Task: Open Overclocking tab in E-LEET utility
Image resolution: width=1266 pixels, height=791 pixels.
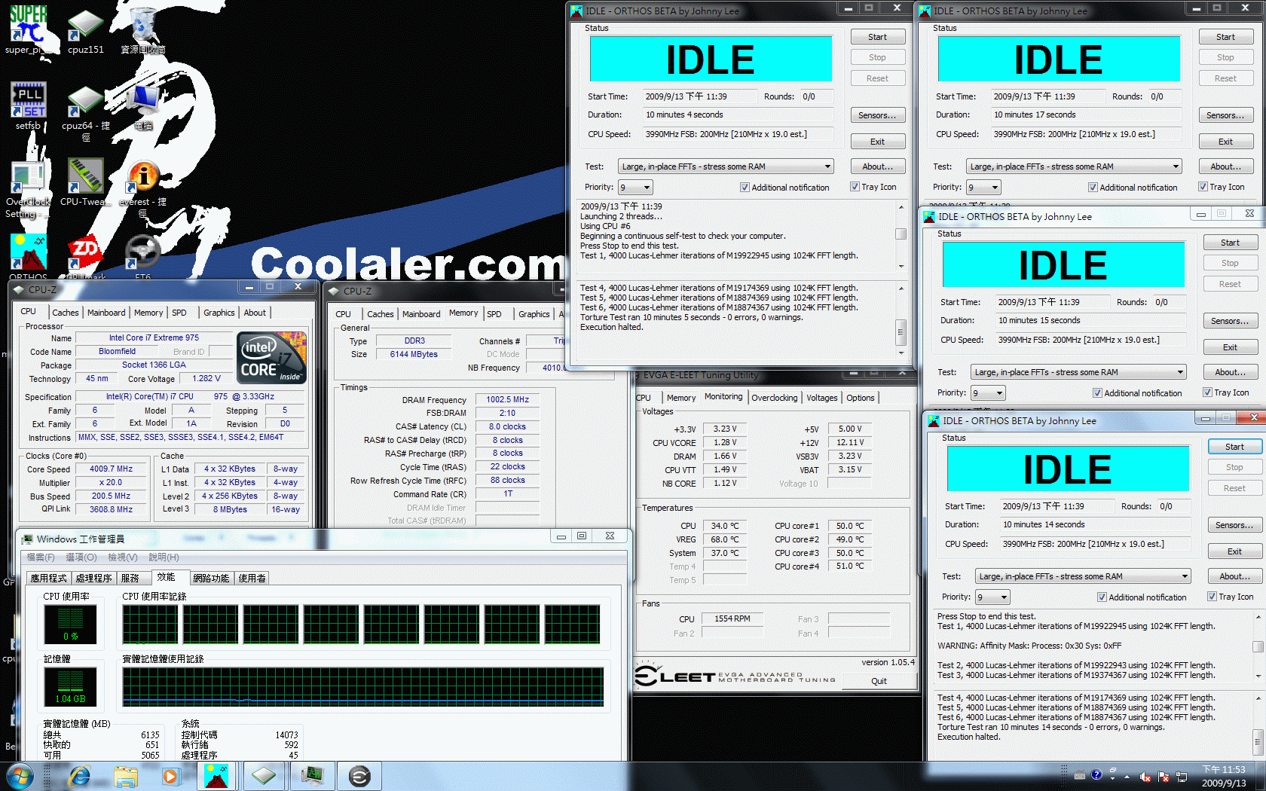Action: [774, 398]
